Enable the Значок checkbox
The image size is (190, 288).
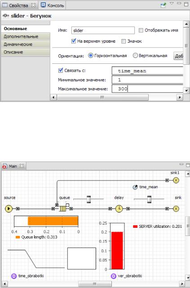coord(124,41)
